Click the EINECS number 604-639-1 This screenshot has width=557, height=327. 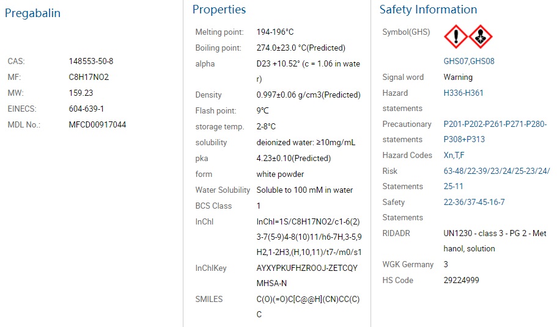[x=86, y=109]
